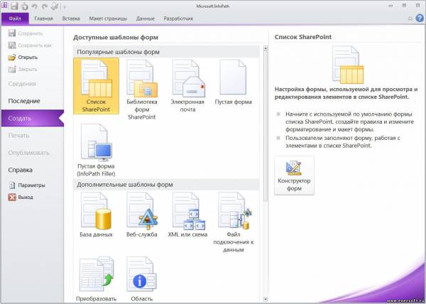The image size is (426, 304).
Task: Open the Сведения section
Action: tap(22, 84)
